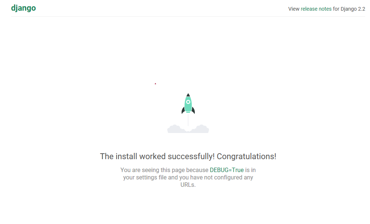Click the horizontal divider under the header
This screenshot has height=224, width=370.
188,16
